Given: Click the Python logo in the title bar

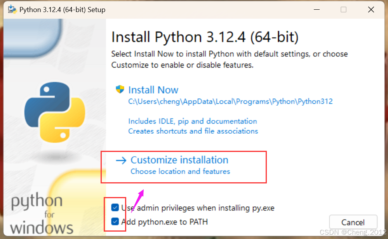Looking at the screenshot, I should point(12,9).
